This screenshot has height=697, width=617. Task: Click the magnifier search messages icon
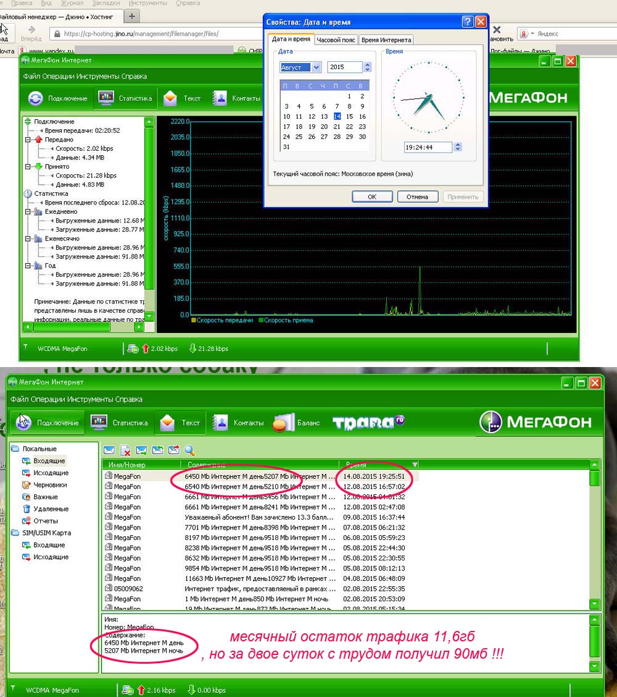point(190,450)
